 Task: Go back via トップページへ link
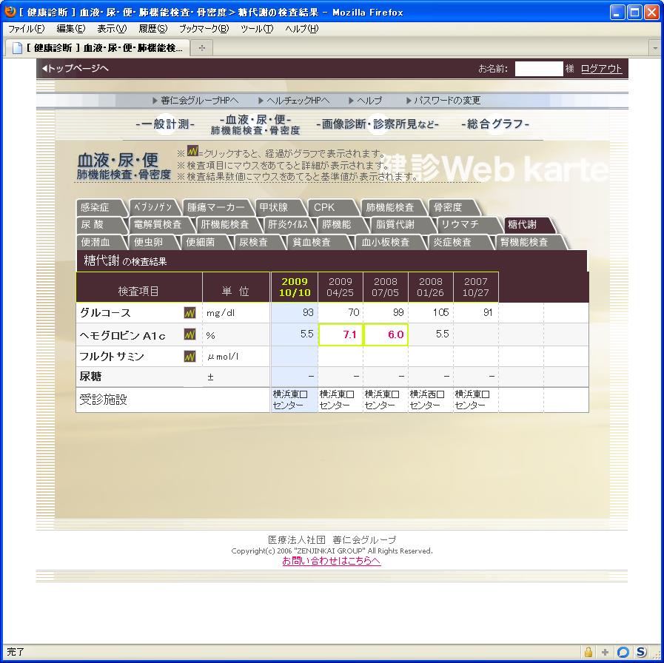pyautogui.click(x=75, y=69)
